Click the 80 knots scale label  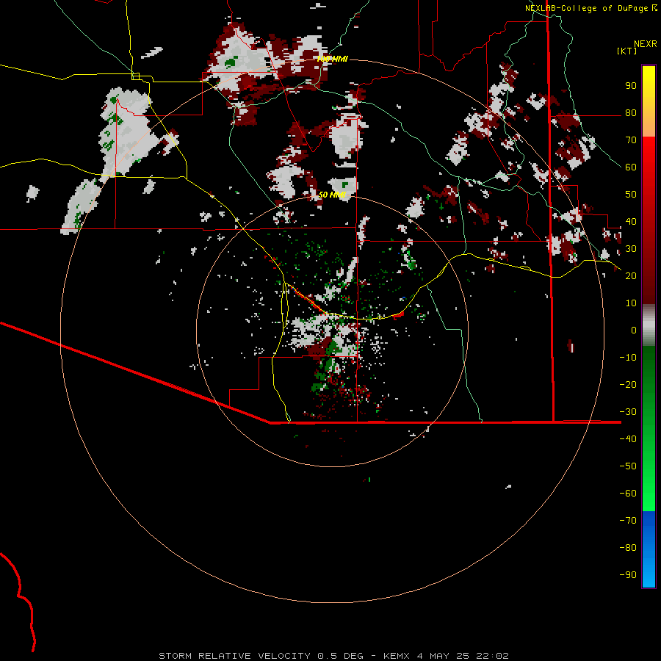[x=631, y=112]
